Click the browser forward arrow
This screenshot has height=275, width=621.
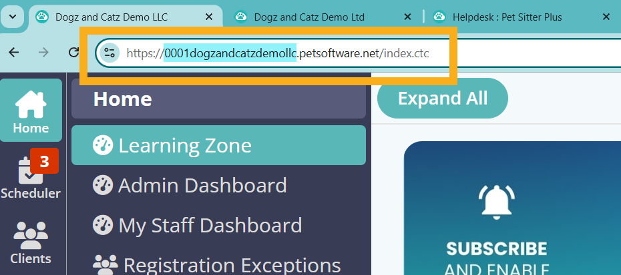click(43, 52)
